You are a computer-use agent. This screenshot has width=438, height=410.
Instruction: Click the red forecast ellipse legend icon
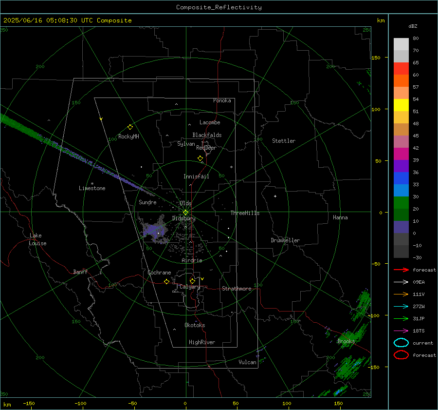point(401,355)
